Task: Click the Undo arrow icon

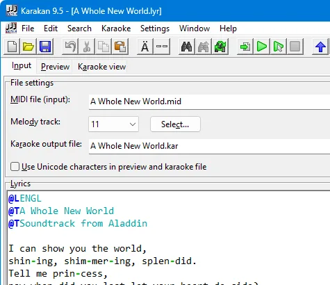Action: (70, 47)
